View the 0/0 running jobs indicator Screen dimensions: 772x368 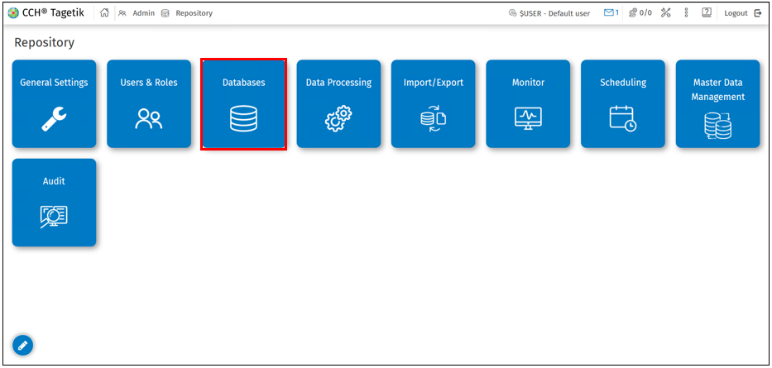pos(640,13)
